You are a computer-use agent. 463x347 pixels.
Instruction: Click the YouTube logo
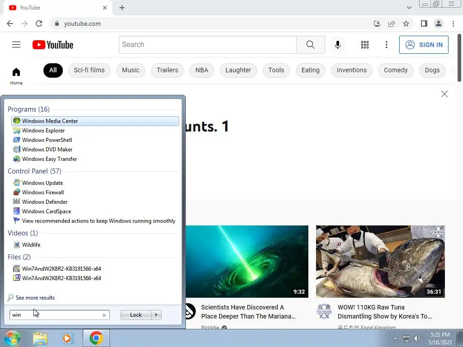point(53,45)
